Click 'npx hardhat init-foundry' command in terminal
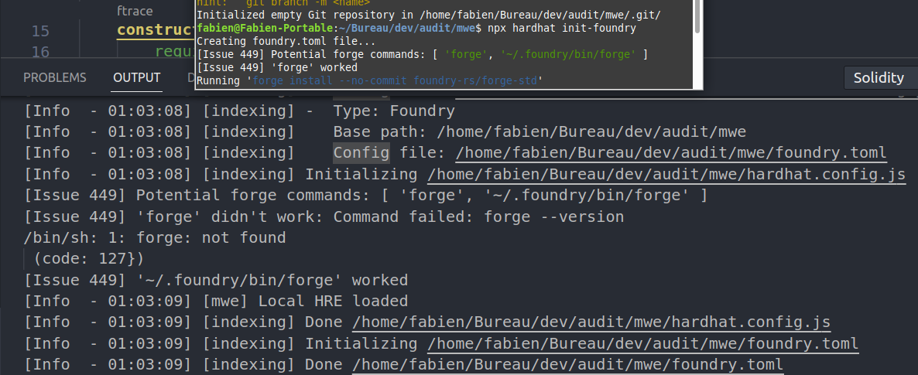 pos(562,28)
